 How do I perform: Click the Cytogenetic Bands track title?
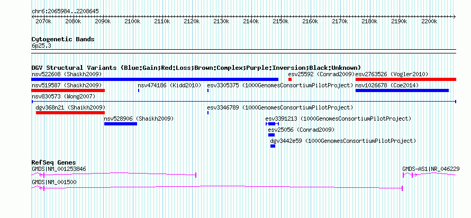point(63,39)
